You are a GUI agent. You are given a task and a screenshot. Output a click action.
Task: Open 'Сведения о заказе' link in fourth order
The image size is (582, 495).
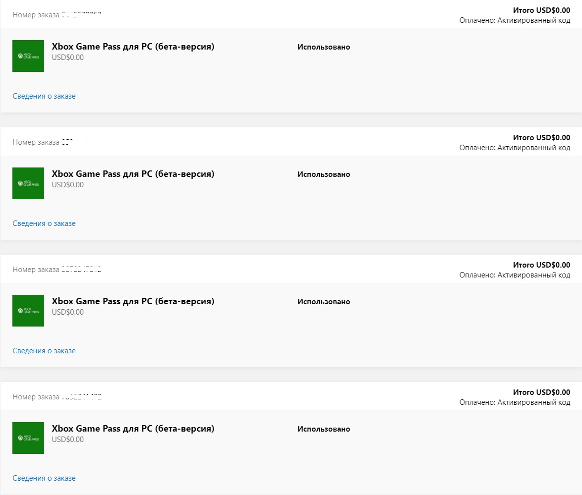point(44,478)
